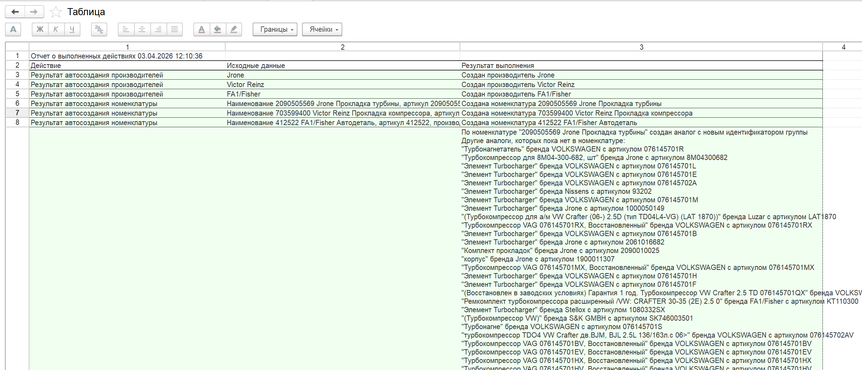Open the font settings button
This screenshot has width=862, height=370.
point(13,29)
